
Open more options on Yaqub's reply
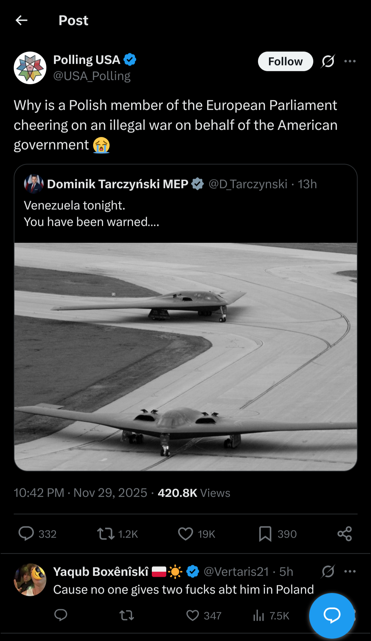point(350,572)
